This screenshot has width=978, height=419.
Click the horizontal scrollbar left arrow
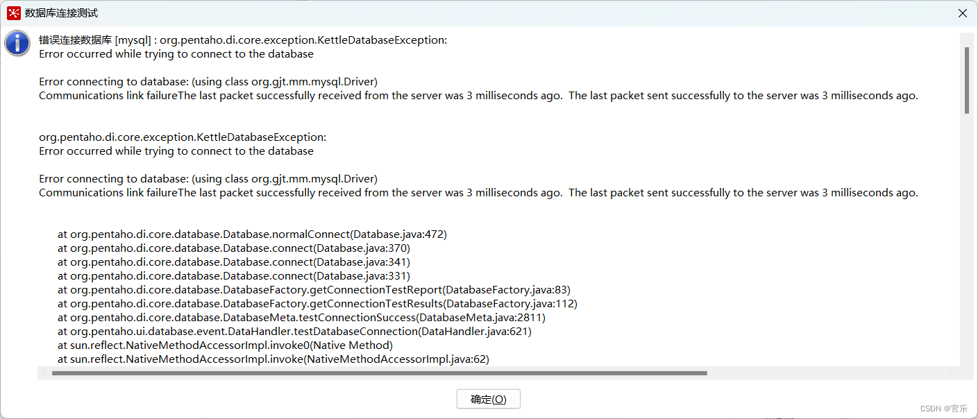(44, 373)
